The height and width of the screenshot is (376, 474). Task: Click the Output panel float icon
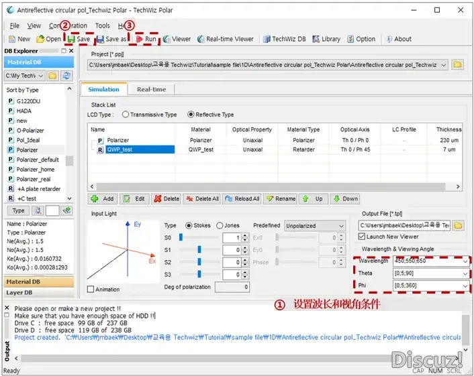click(x=7, y=315)
